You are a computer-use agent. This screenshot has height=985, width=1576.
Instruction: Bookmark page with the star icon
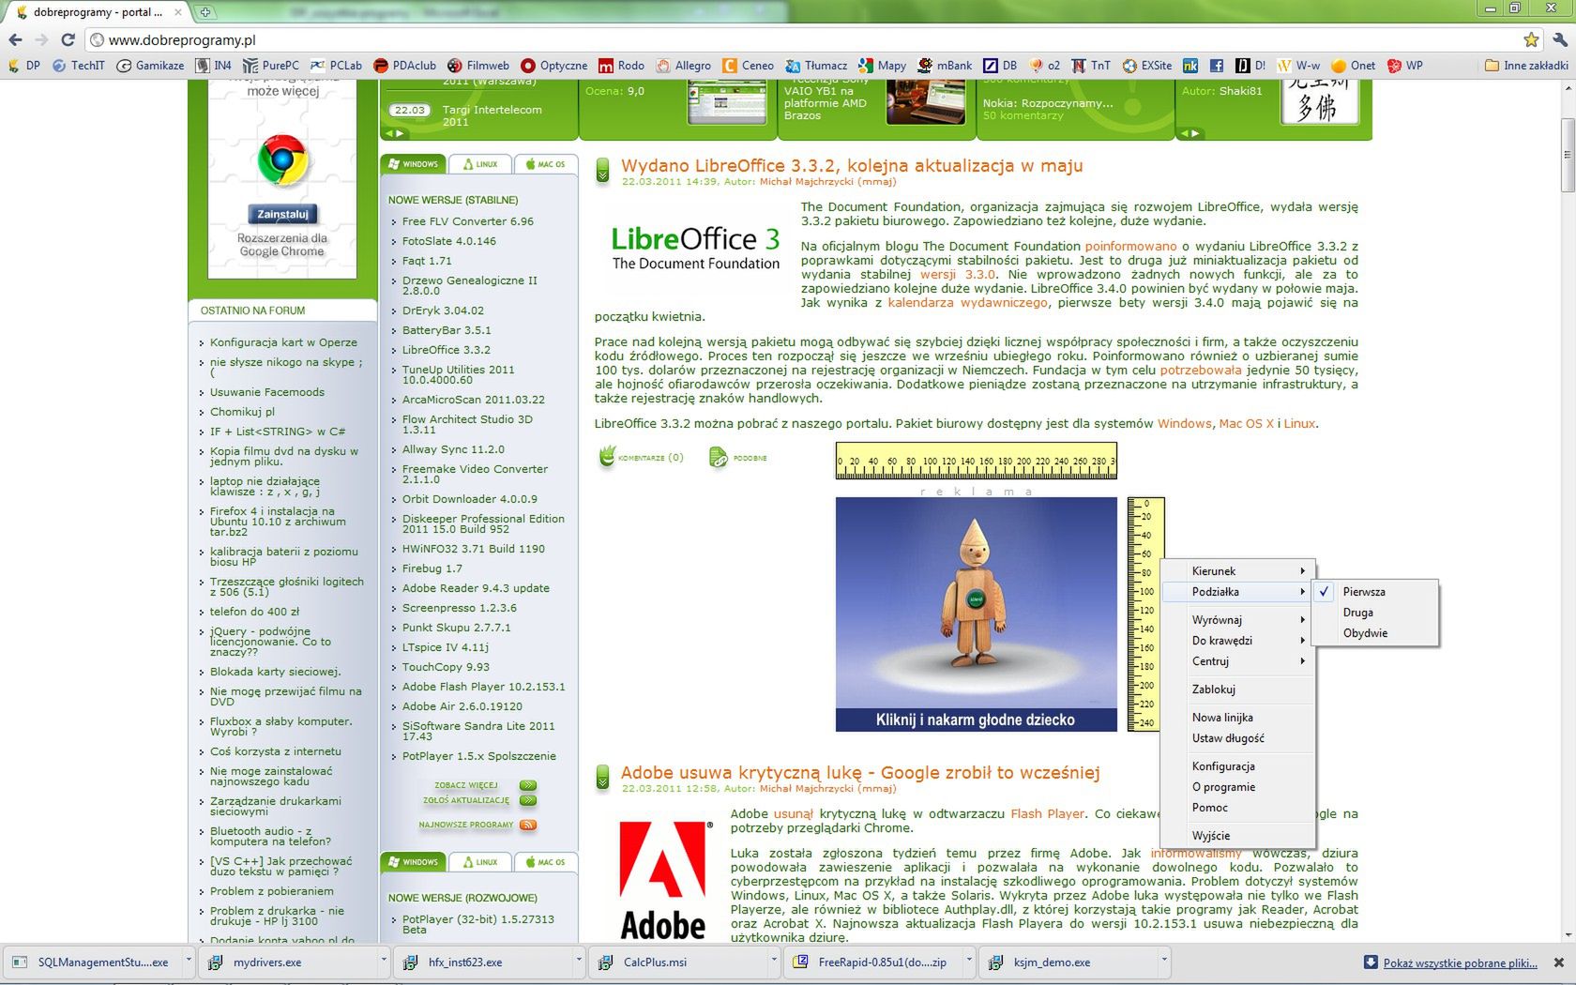[x=1531, y=39]
